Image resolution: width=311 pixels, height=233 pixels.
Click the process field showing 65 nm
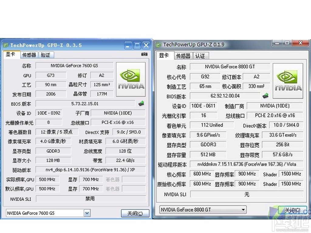point(205,86)
